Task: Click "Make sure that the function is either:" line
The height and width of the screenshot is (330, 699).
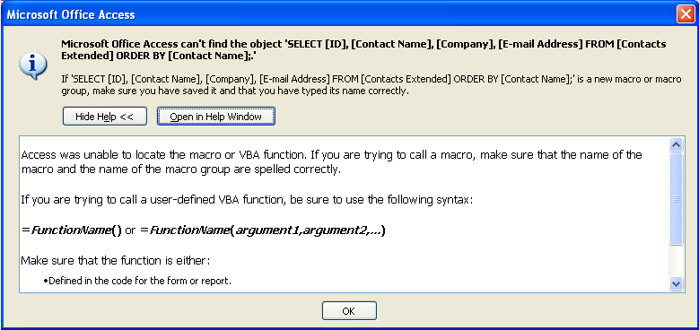Action: (x=116, y=261)
